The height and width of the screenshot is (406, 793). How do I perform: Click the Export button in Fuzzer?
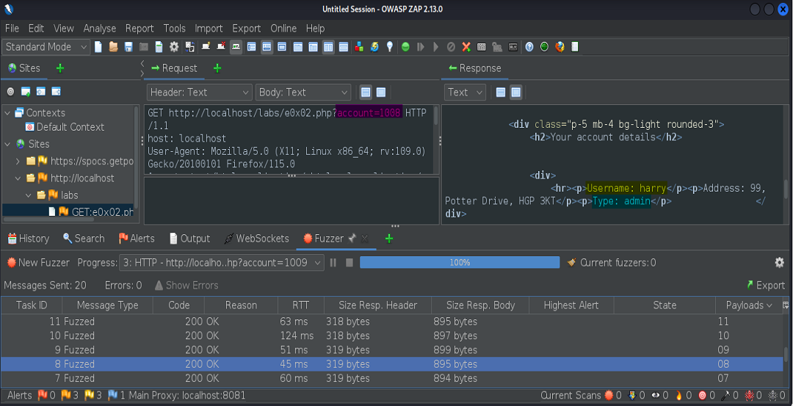[766, 285]
